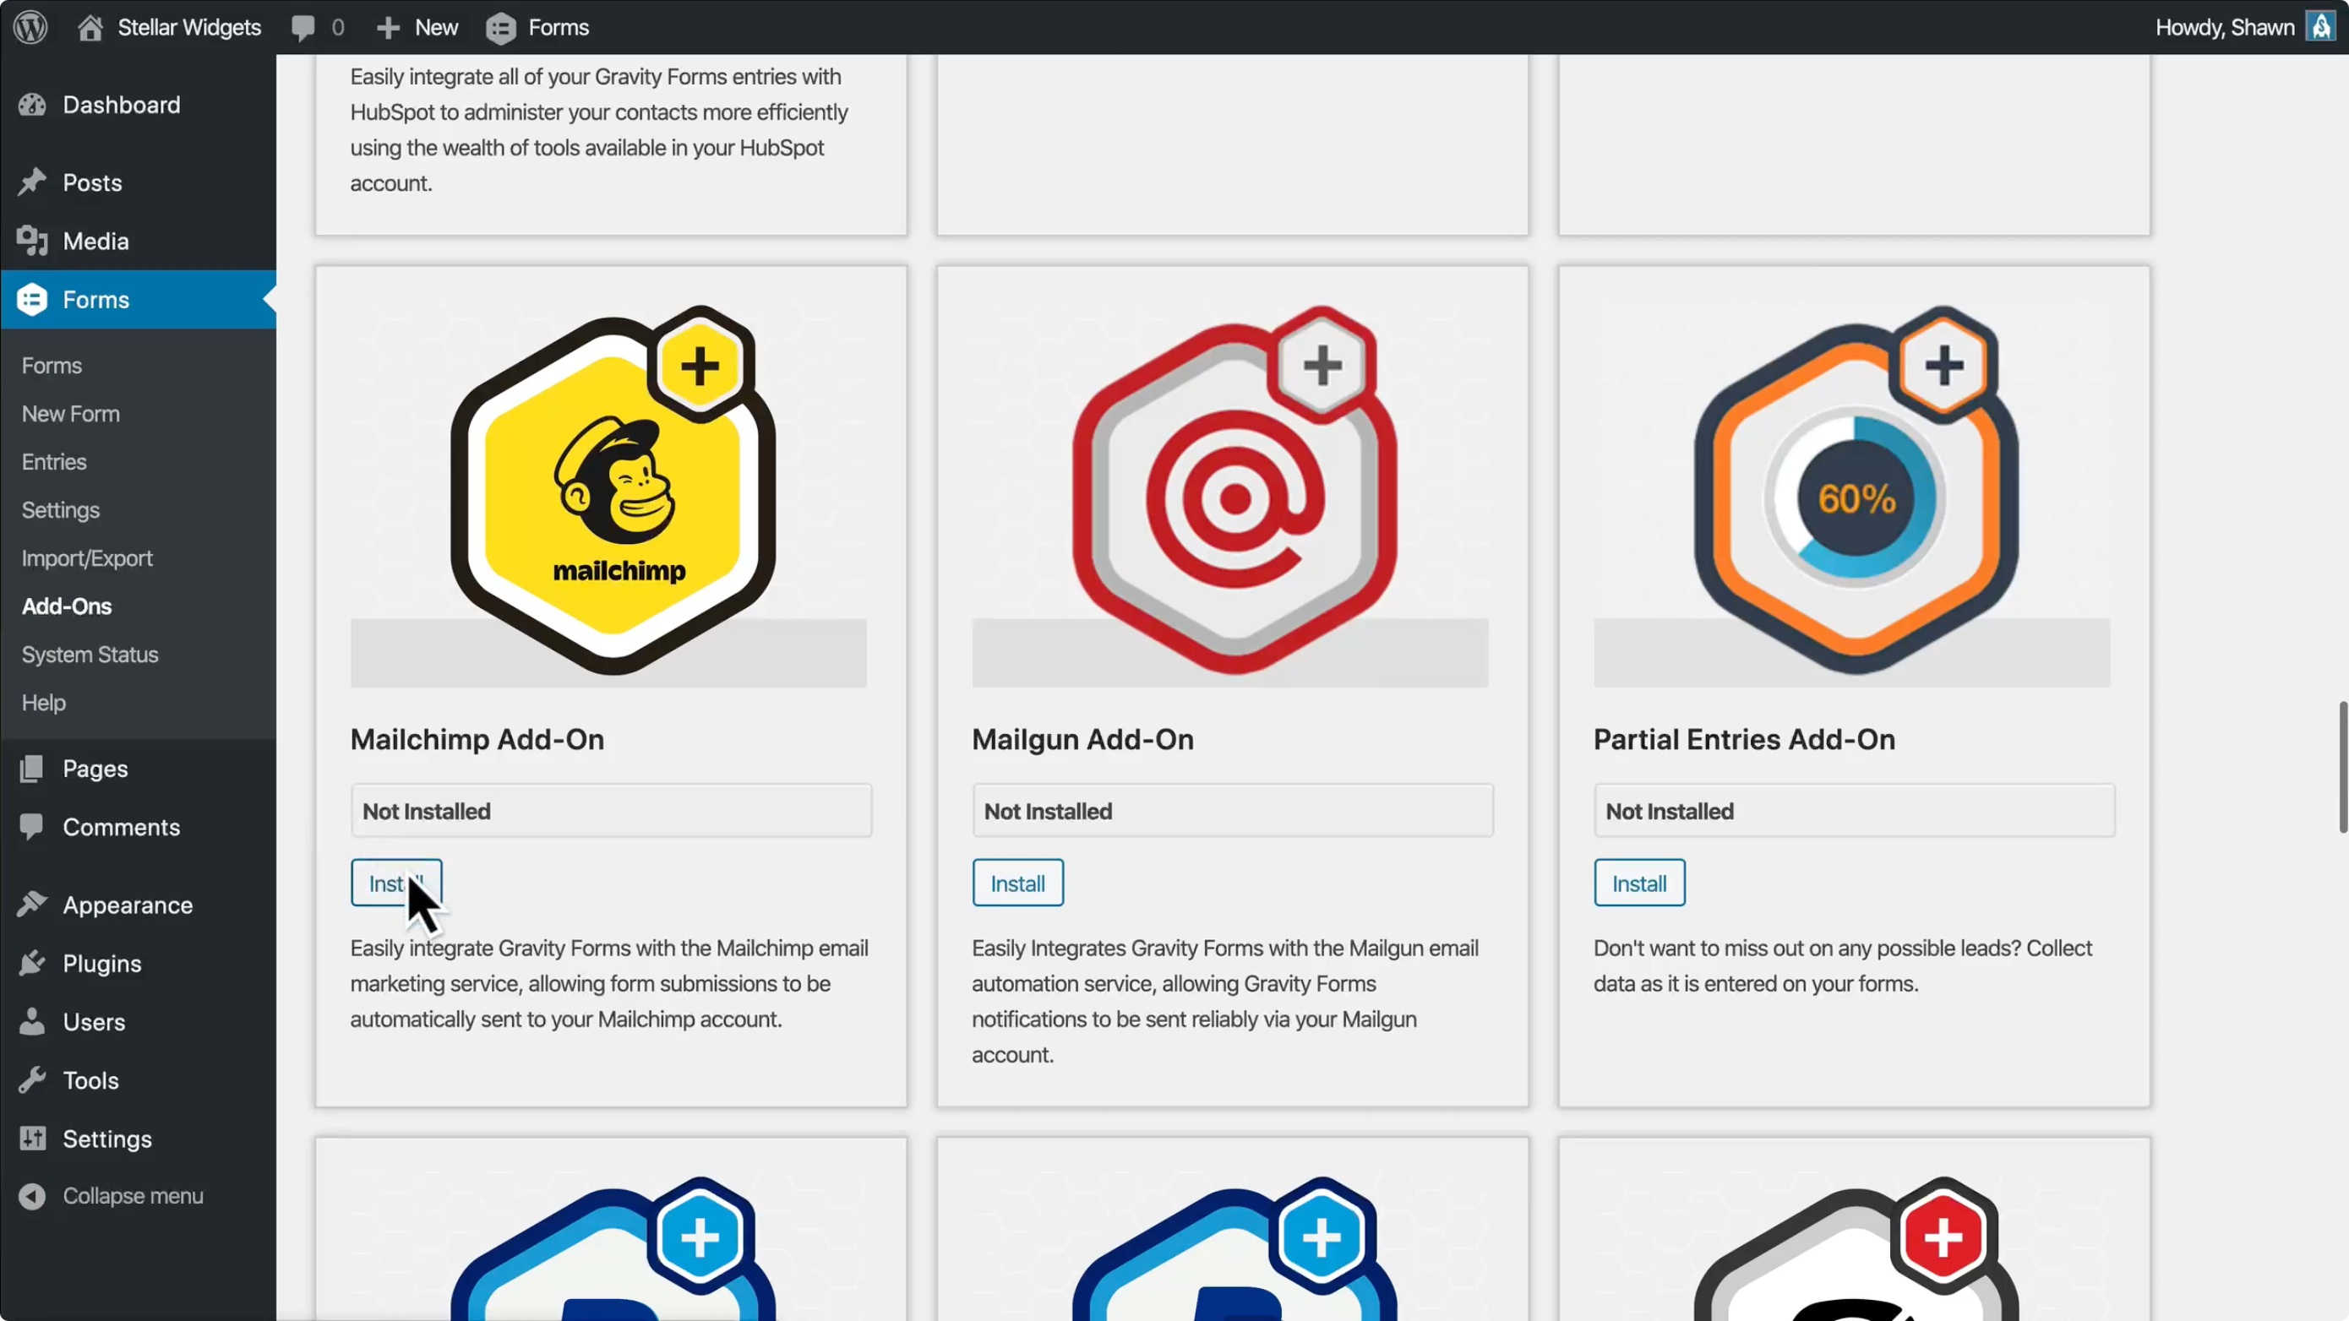The image size is (2349, 1321).
Task: Click the plus icon next to New
Action: [389, 27]
